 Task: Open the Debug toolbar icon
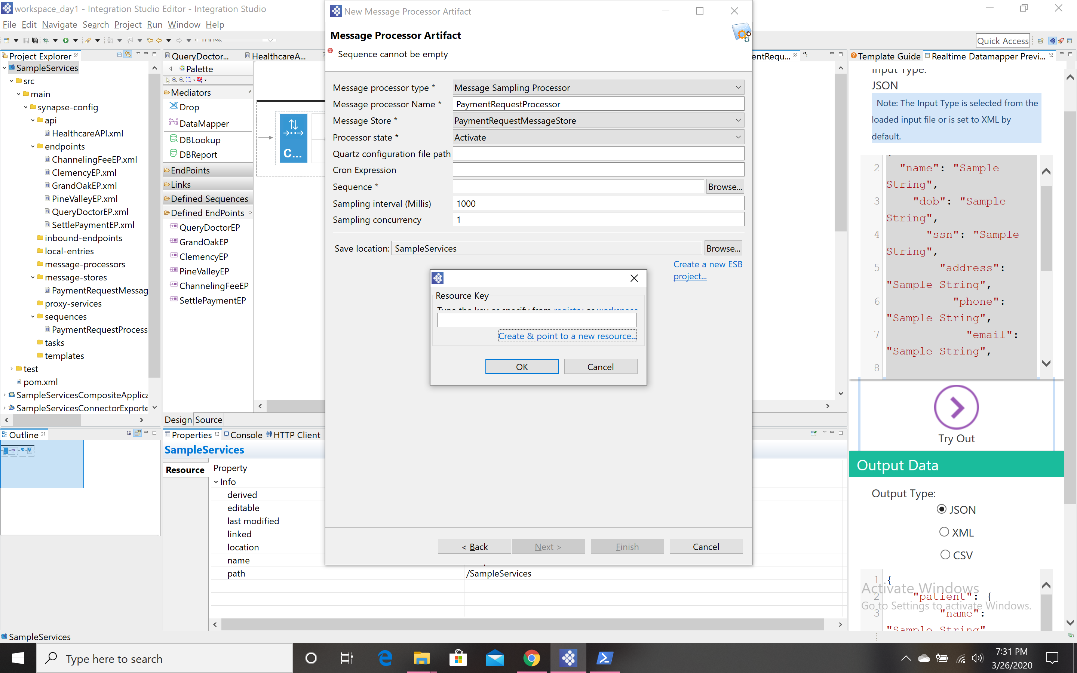point(46,40)
